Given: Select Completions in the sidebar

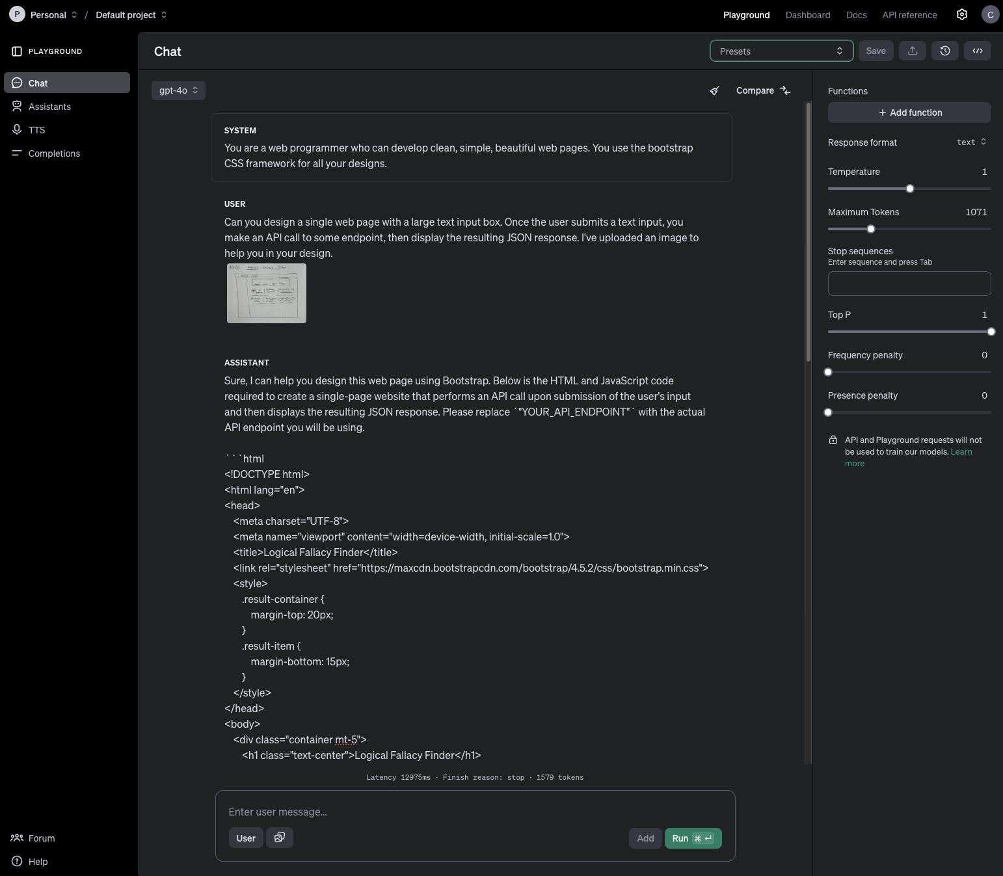Looking at the screenshot, I should 67,153.
